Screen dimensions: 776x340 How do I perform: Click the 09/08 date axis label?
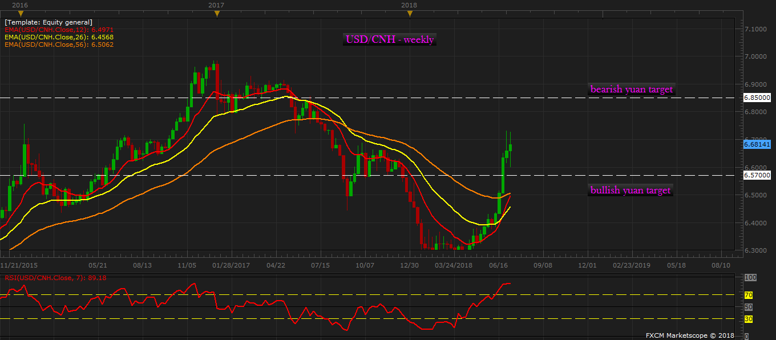tap(543, 265)
